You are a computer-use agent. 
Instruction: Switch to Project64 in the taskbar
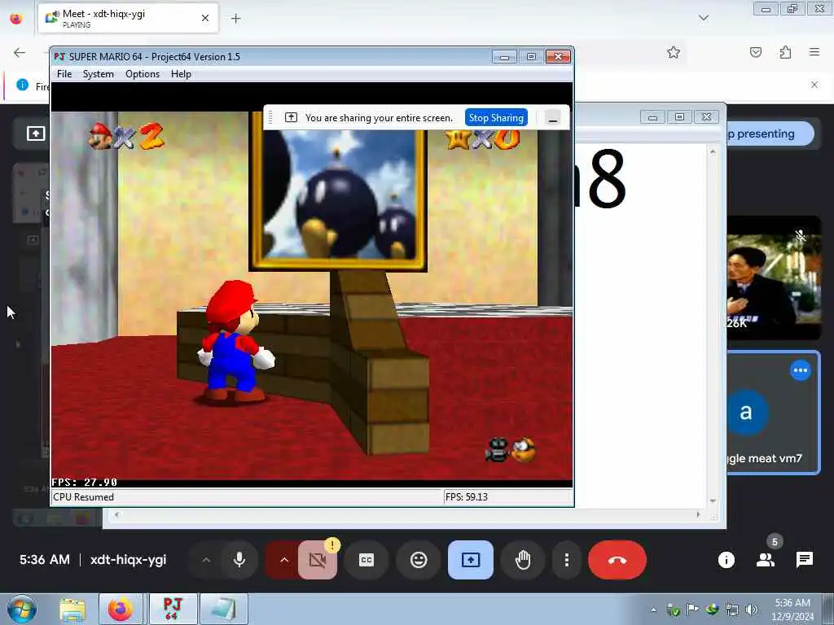(173, 610)
